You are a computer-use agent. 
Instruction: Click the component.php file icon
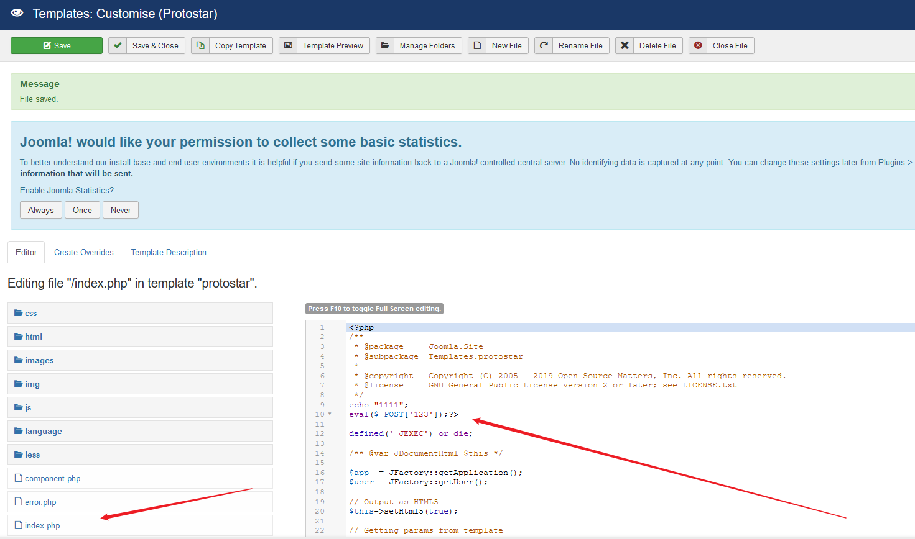click(x=19, y=478)
